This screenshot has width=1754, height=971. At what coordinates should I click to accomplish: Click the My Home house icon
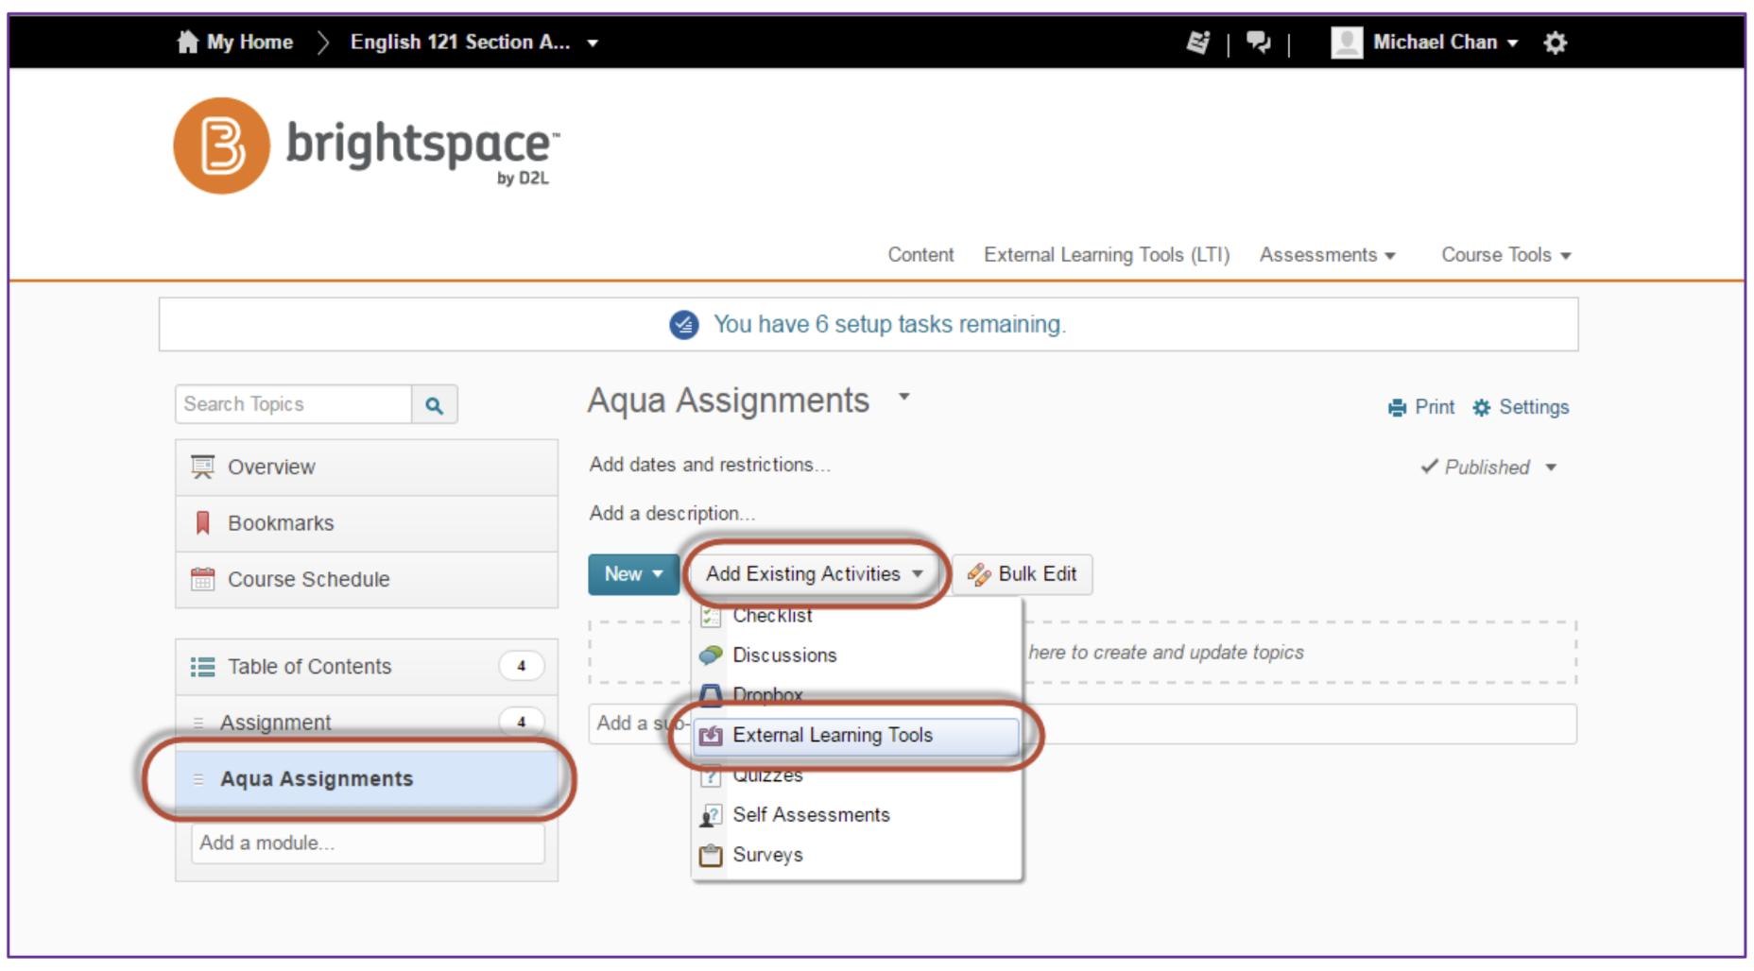188,42
